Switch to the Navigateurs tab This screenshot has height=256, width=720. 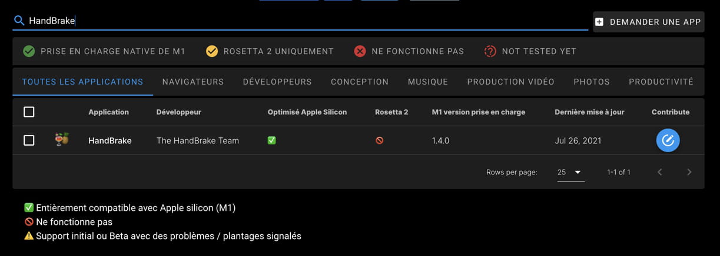[193, 82]
